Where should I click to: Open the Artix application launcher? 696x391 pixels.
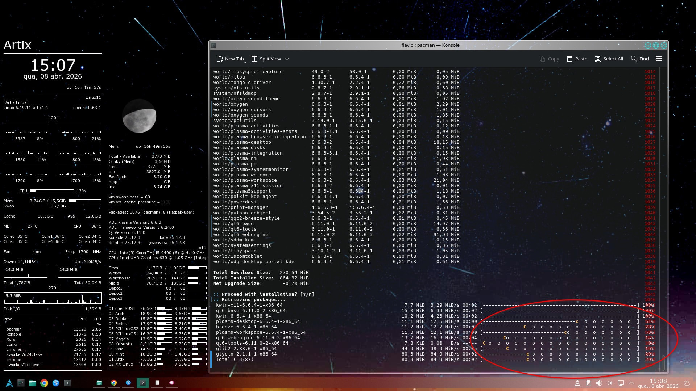pos(9,383)
